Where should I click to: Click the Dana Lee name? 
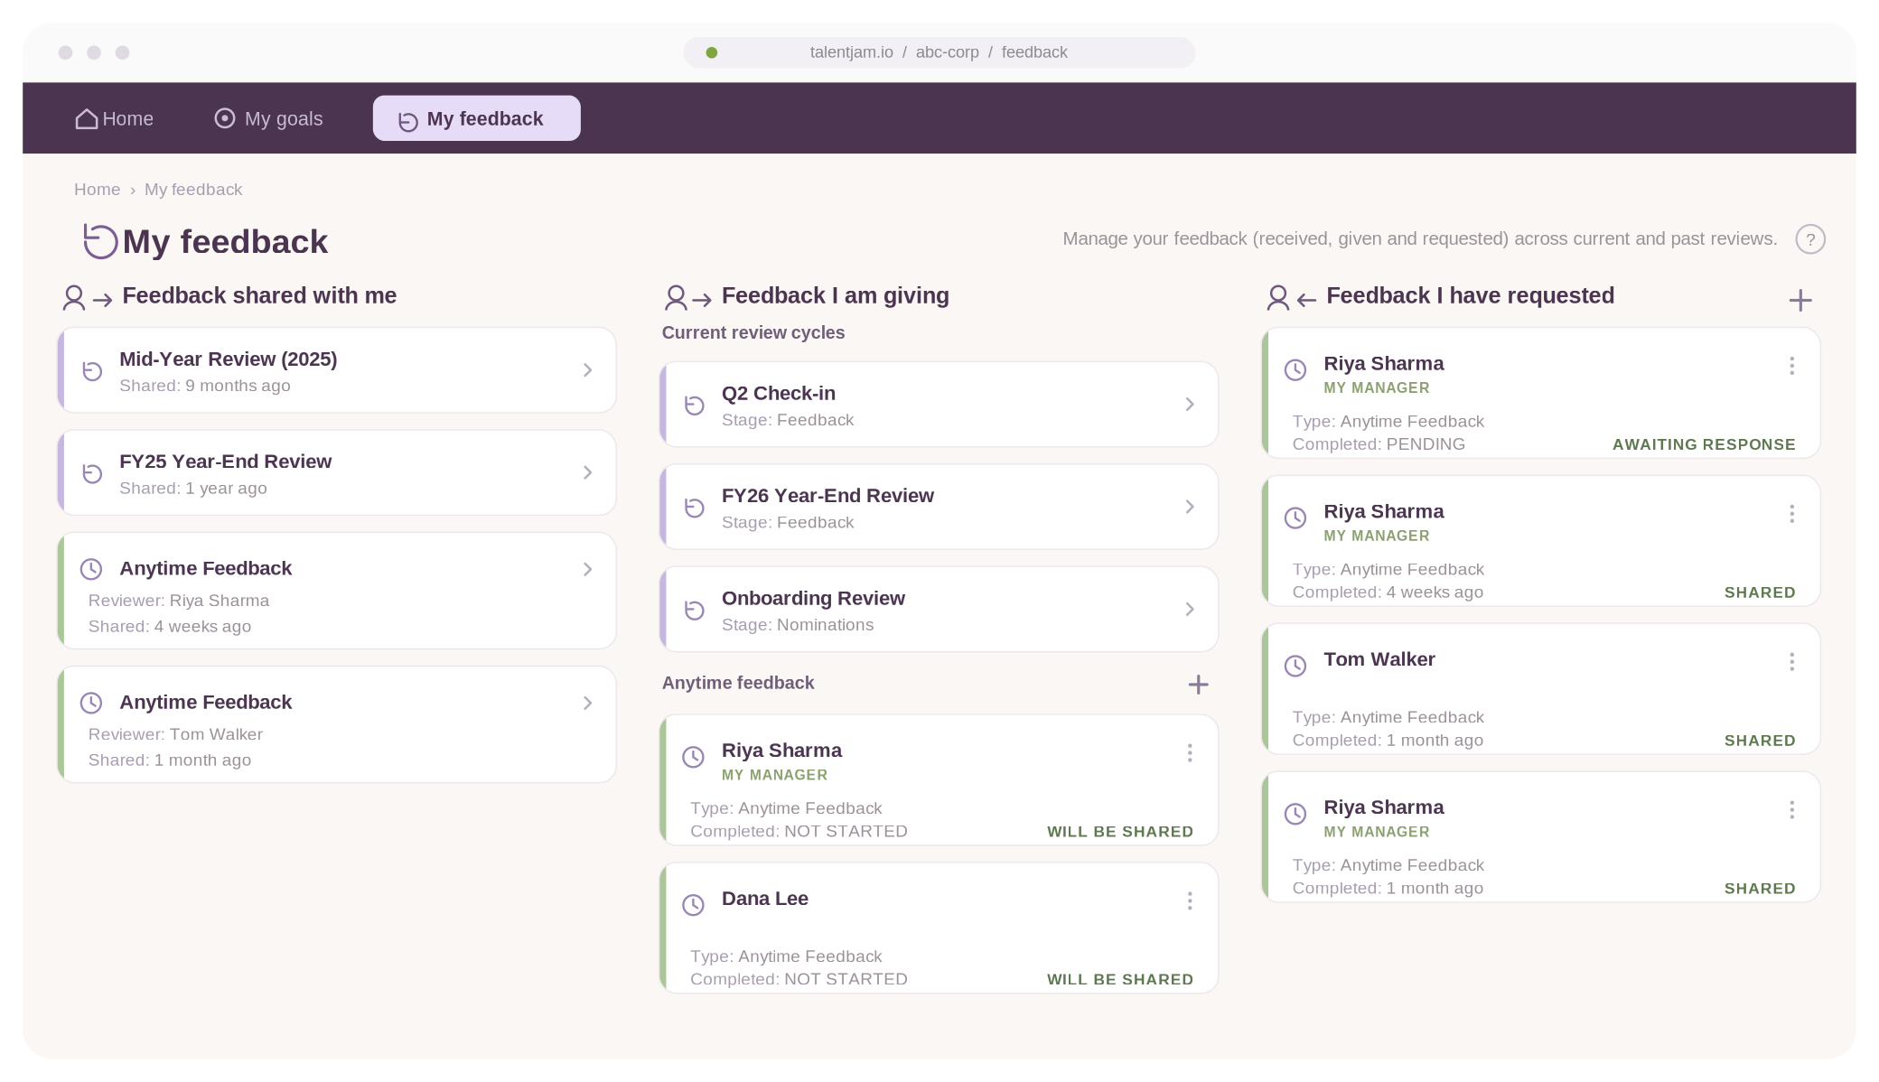point(765,899)
